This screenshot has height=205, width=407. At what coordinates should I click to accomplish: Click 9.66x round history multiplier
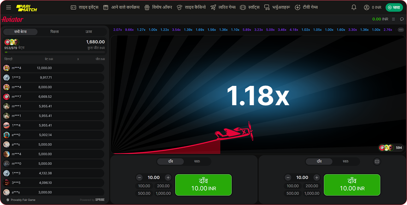tap(129, 30)
